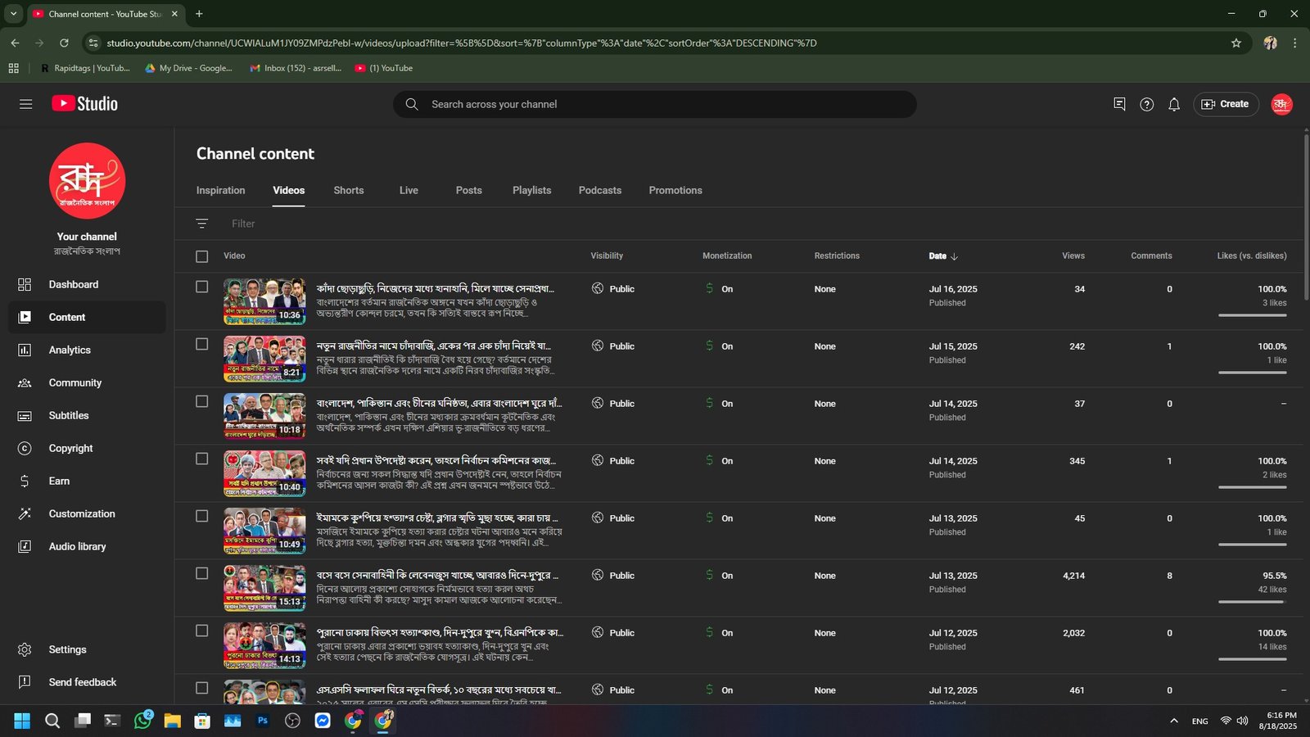Select the Jul 16, 2025 video checkbox
The height and width of the screenshot is (737, 1310).
click(202, 287)
